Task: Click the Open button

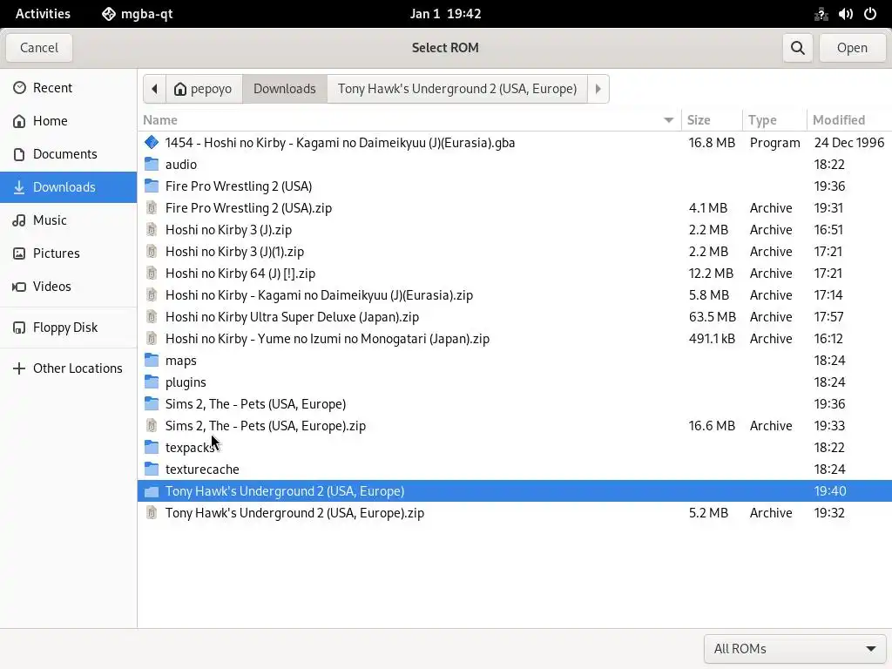Action: (852, 48)
